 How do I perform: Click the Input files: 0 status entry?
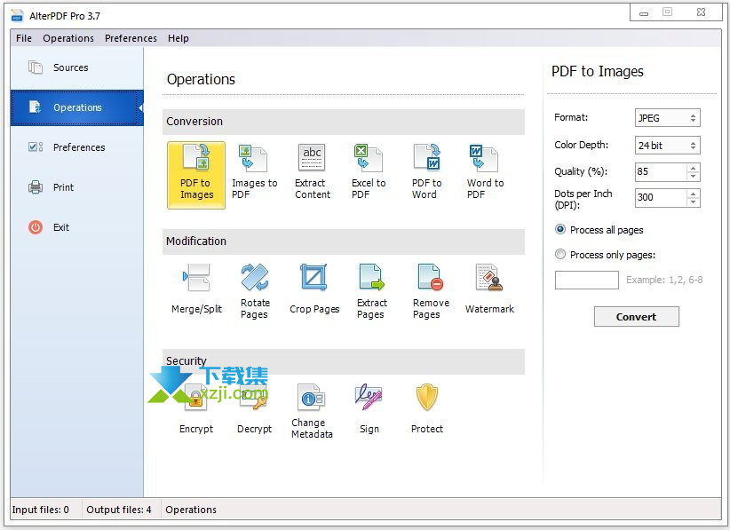tap(41, 510)
